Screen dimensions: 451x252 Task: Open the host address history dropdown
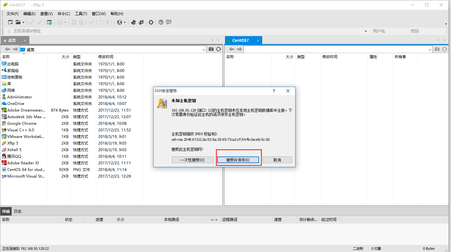pos(366,31)
